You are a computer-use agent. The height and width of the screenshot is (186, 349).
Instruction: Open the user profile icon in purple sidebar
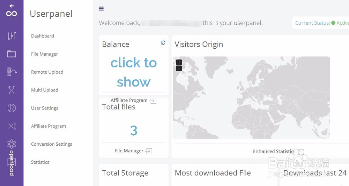(x=12, y=108)
